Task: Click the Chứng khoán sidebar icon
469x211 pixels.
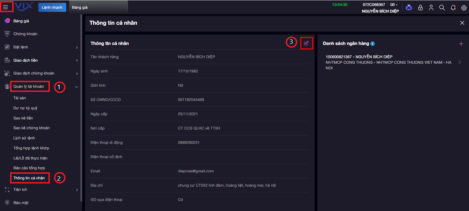Action: click(x=7, y=34)
